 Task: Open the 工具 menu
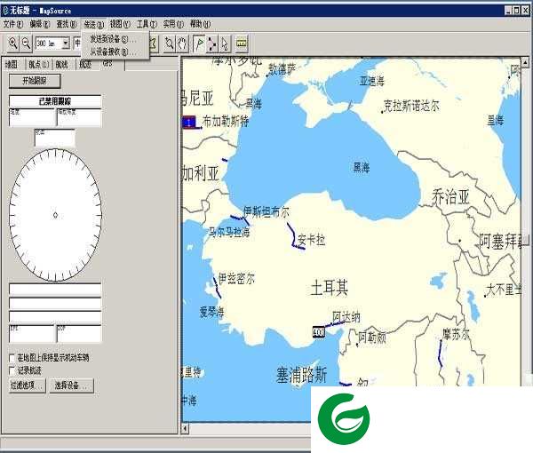click(x=147, y=24)
